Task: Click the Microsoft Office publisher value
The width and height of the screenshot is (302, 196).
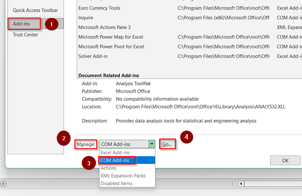Action: coord(133,91)
